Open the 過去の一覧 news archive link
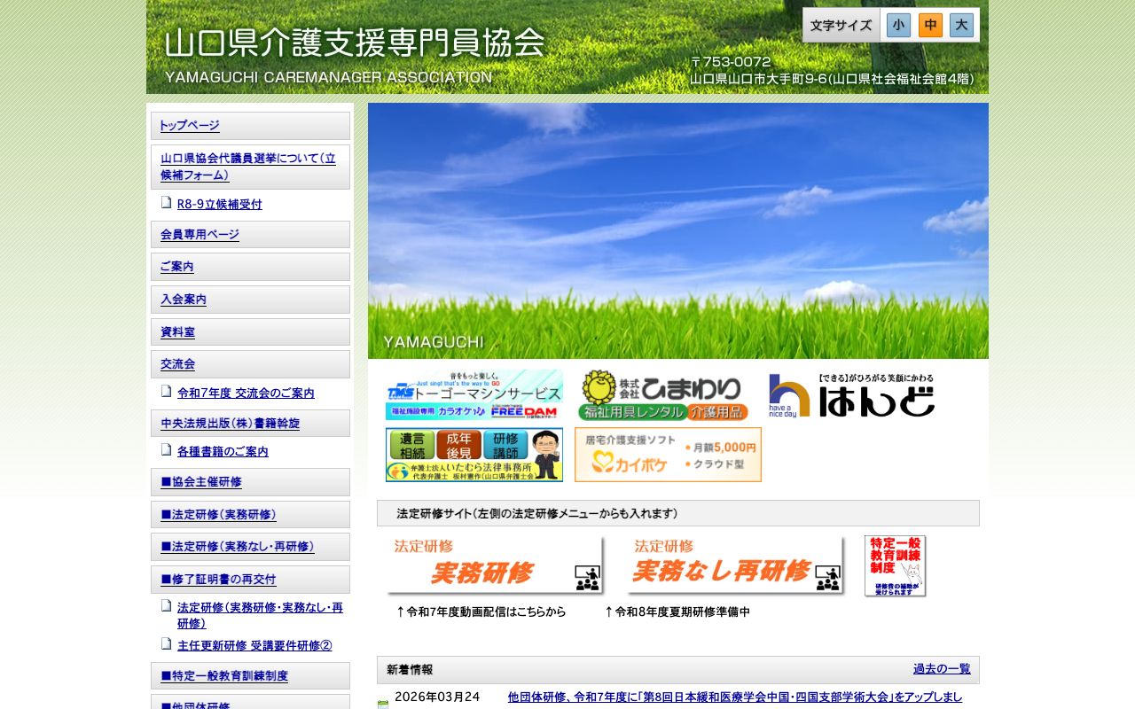The height and width of the screenshot is (709, 1135). pos(942,670)
